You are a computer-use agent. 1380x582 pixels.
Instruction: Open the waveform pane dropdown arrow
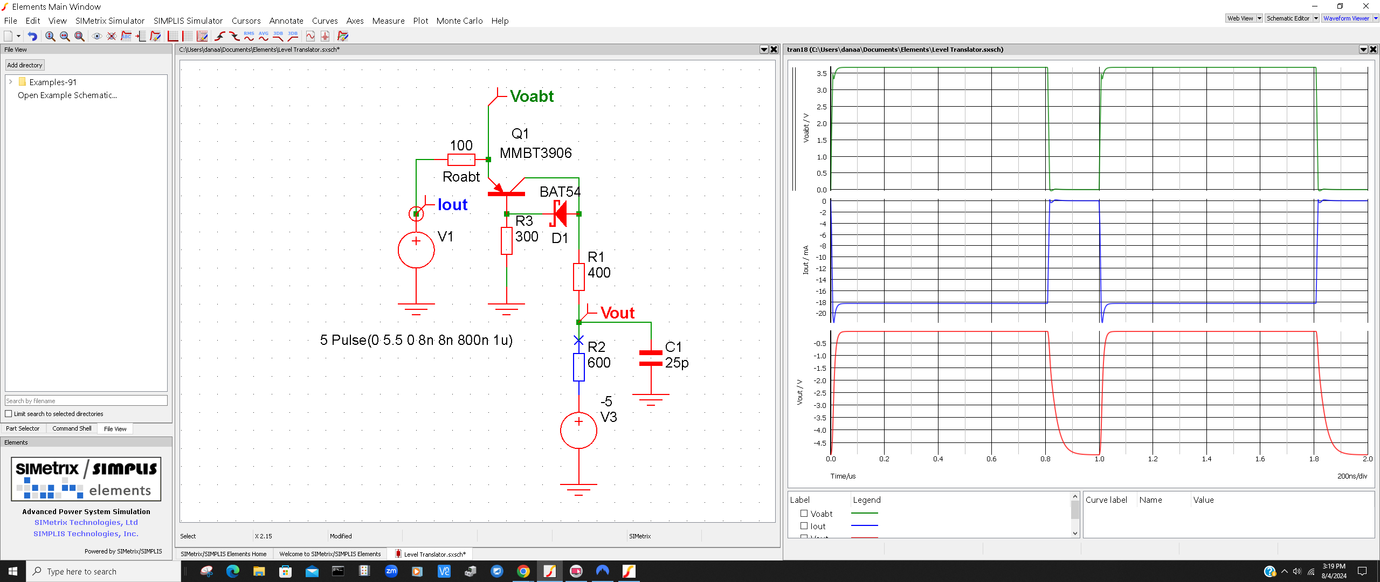point(1363,50)
